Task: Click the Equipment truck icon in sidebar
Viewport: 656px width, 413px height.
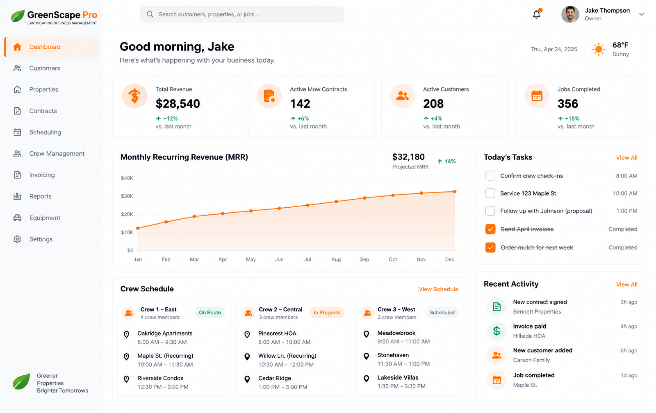Action: coord(17,218)
